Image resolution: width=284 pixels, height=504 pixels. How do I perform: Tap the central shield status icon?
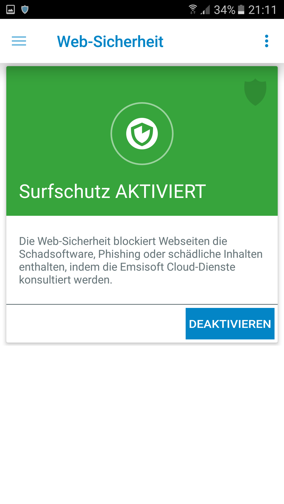tap(142, 134)
